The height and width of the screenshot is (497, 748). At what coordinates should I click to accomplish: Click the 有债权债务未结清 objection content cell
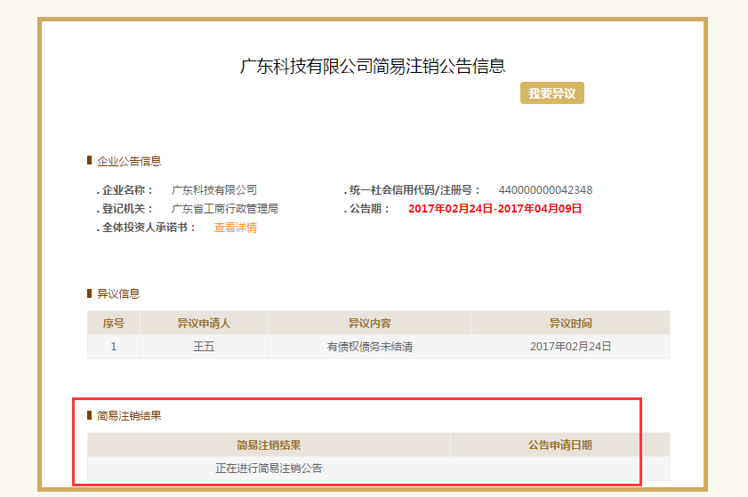pos(369,347)
